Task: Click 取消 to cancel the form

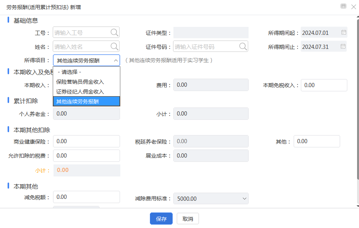Action: [187, 219]
